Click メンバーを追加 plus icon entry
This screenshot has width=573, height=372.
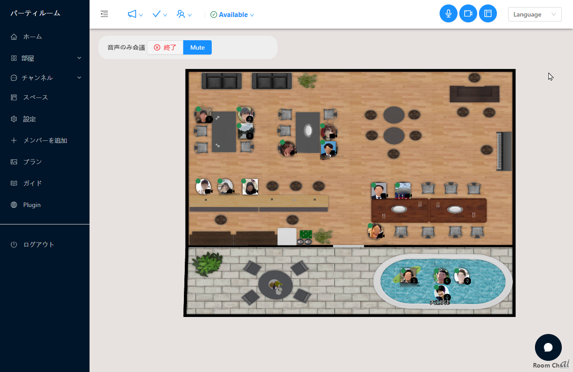pyautogui.click(x=45, y=140)
